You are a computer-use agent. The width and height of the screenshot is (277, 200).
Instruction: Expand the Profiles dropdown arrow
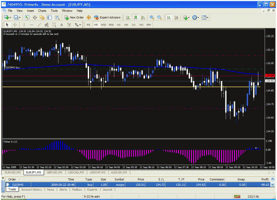click(20, 17)
